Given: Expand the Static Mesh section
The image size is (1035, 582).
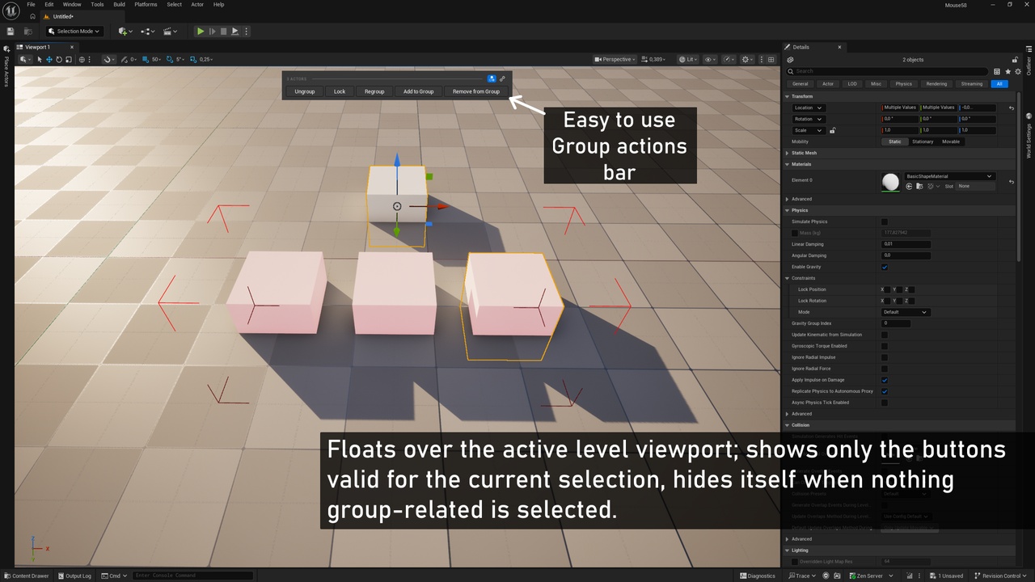Looking at the screenshot, I should 788,153.
